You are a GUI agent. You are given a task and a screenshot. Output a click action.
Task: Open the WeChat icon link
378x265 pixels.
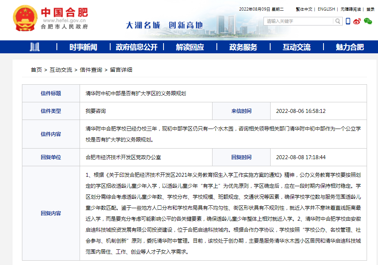[368, 21]
